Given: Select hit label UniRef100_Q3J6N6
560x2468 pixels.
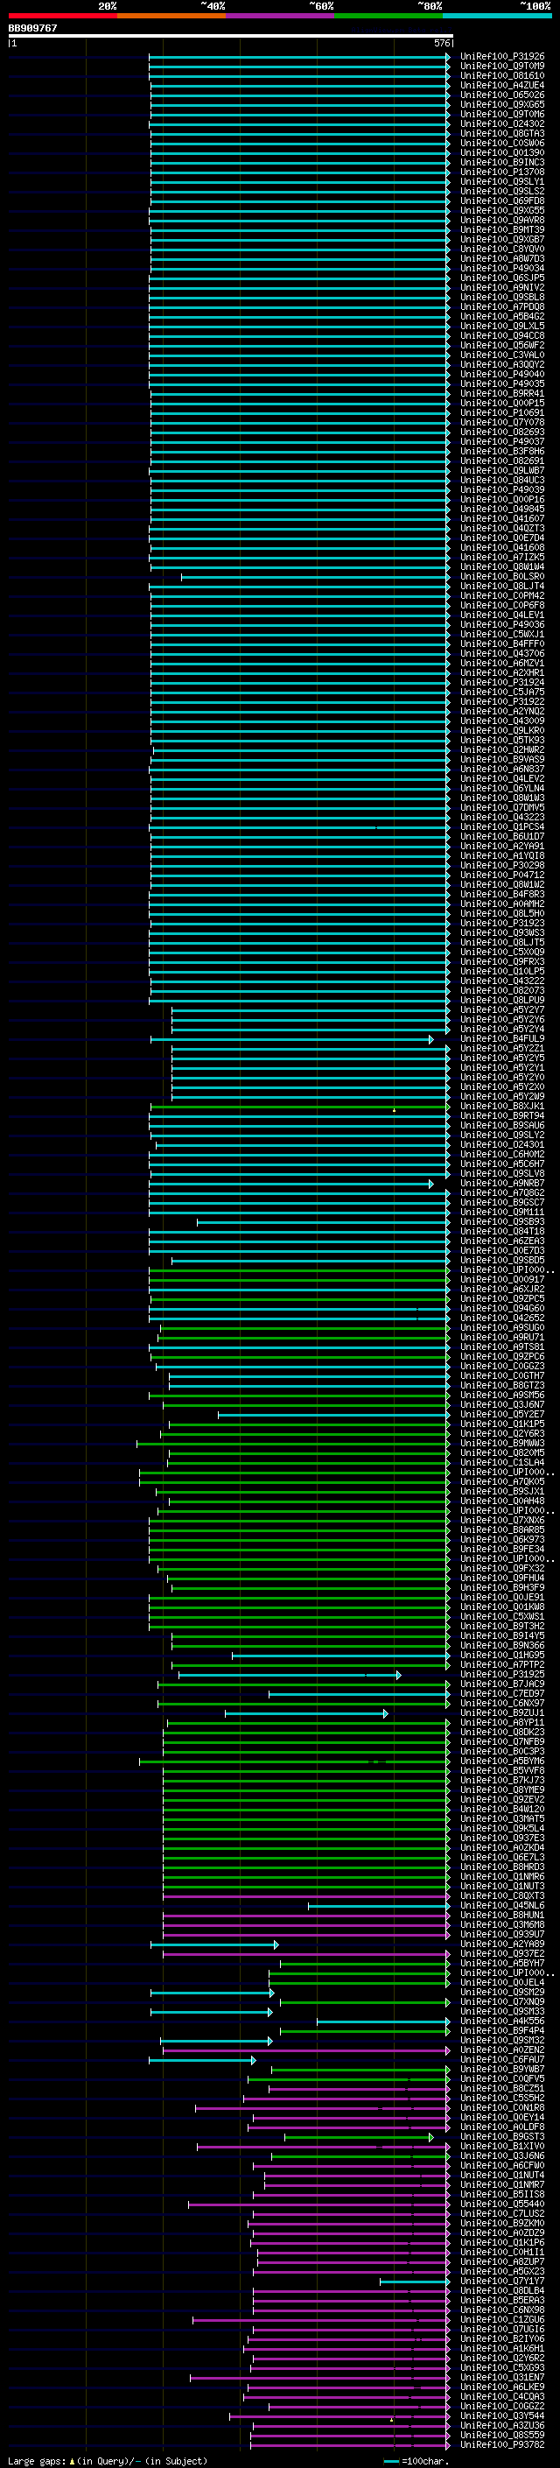Looking at the screenshot, I should (502, 2155).
